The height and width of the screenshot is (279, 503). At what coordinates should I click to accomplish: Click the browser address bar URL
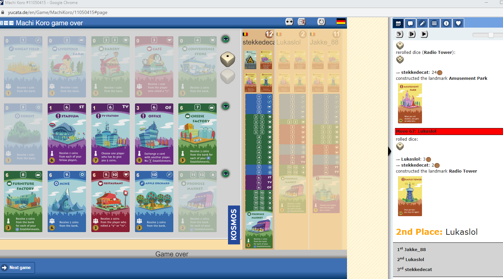58,12
